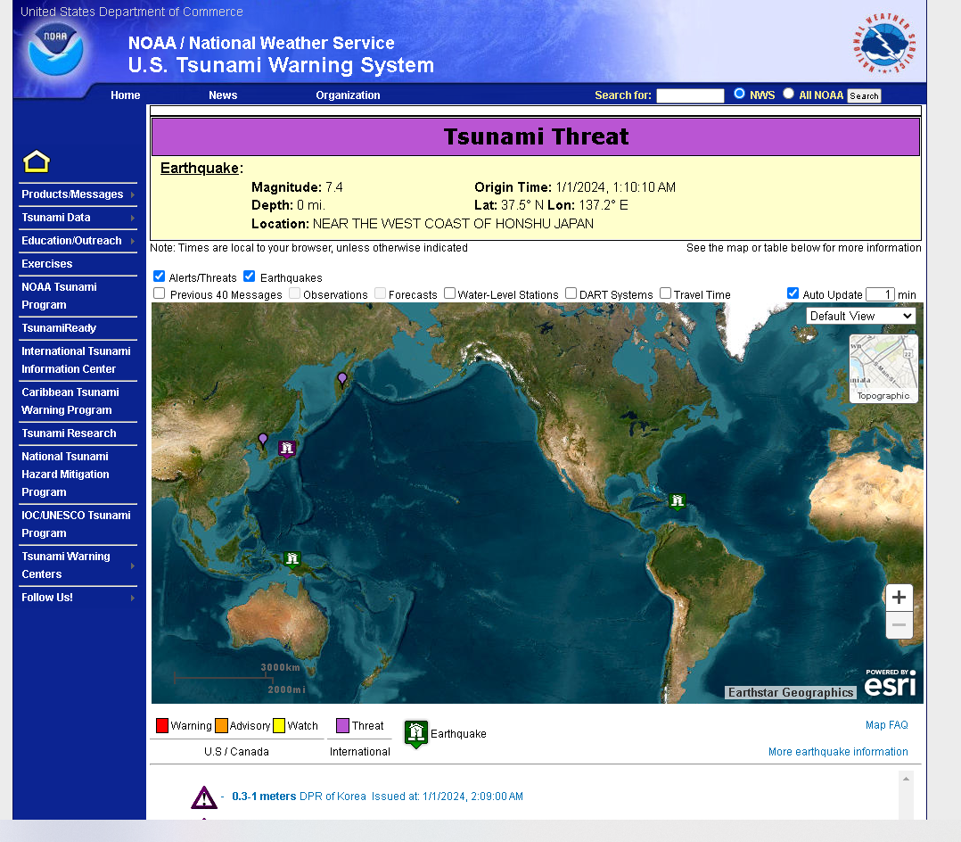Viewport: 961px width, 842px height.
Task: Click the Search for input field
Action: pos(690,95)
